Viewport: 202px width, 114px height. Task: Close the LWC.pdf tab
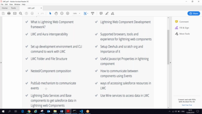pos(41,8)
